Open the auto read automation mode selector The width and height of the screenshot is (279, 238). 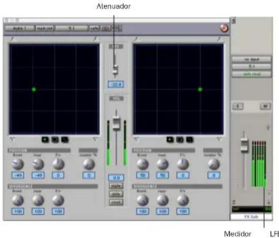click(x=251, y=74)
